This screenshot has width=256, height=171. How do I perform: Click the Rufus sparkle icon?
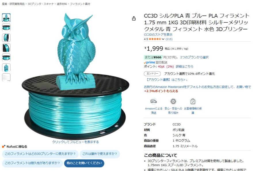point(4,146)
